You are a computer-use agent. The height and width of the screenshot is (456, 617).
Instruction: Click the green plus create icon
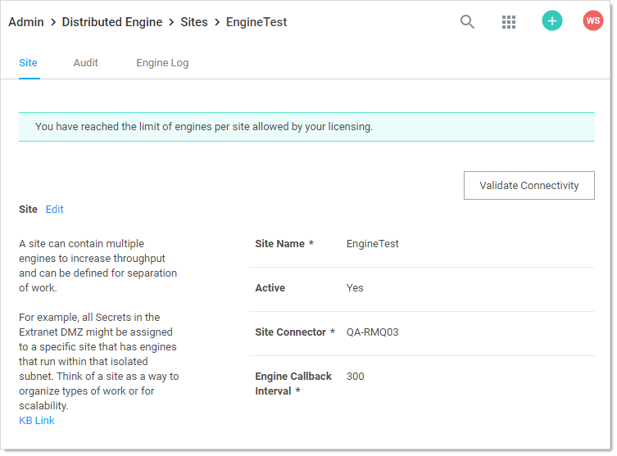[x=552, y=21]
